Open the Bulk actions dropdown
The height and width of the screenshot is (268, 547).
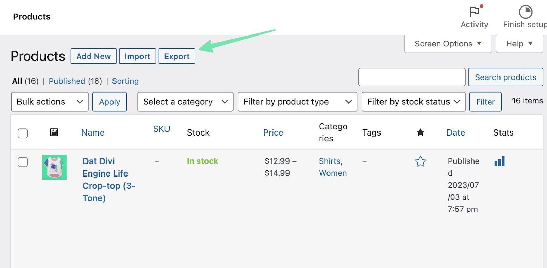(x=50, y=102)
